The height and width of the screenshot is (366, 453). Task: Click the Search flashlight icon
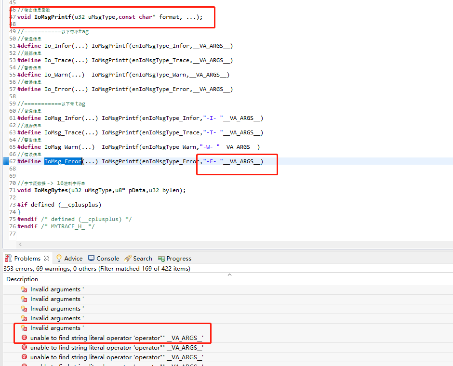pyautogui.click(x=128, y=258)
